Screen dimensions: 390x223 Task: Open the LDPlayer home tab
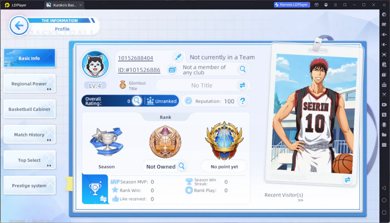point(16,5)
